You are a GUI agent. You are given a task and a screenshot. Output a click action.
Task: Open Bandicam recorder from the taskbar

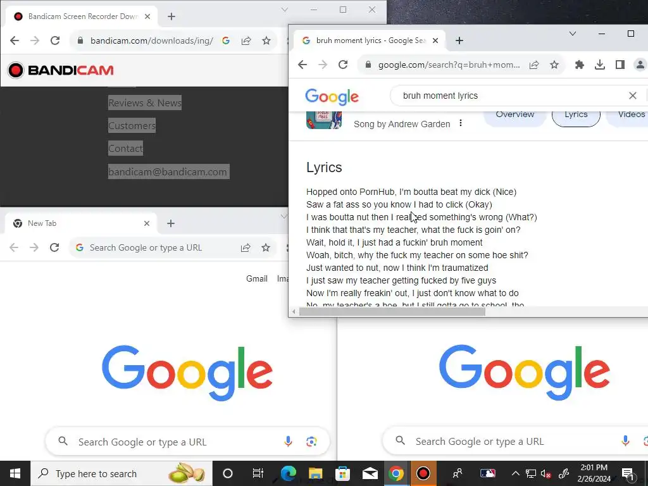click(423, 473)
